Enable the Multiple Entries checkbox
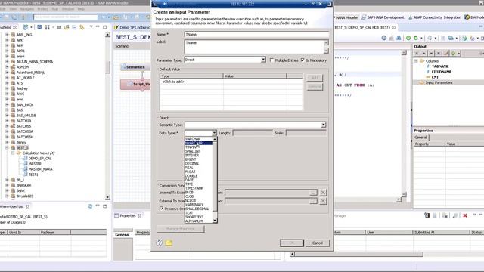Screen dimensions: 484x272 [272, 60]
